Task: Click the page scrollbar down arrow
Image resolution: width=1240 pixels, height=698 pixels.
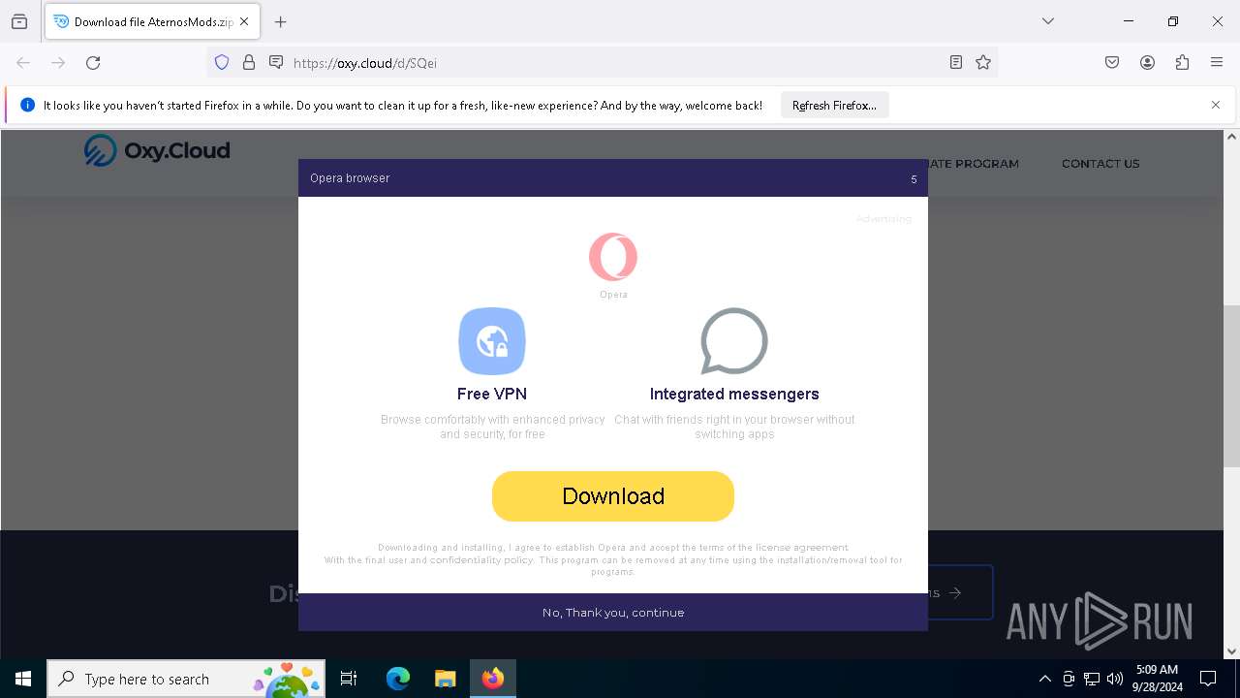Action: (x=1231, y=651)
